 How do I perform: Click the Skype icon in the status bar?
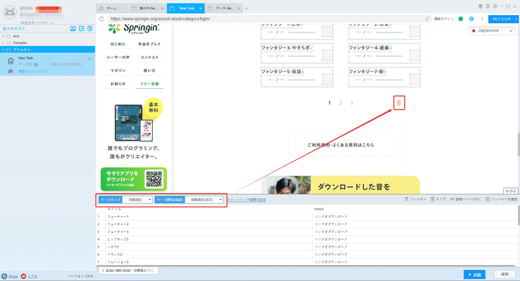coord(5,276)
